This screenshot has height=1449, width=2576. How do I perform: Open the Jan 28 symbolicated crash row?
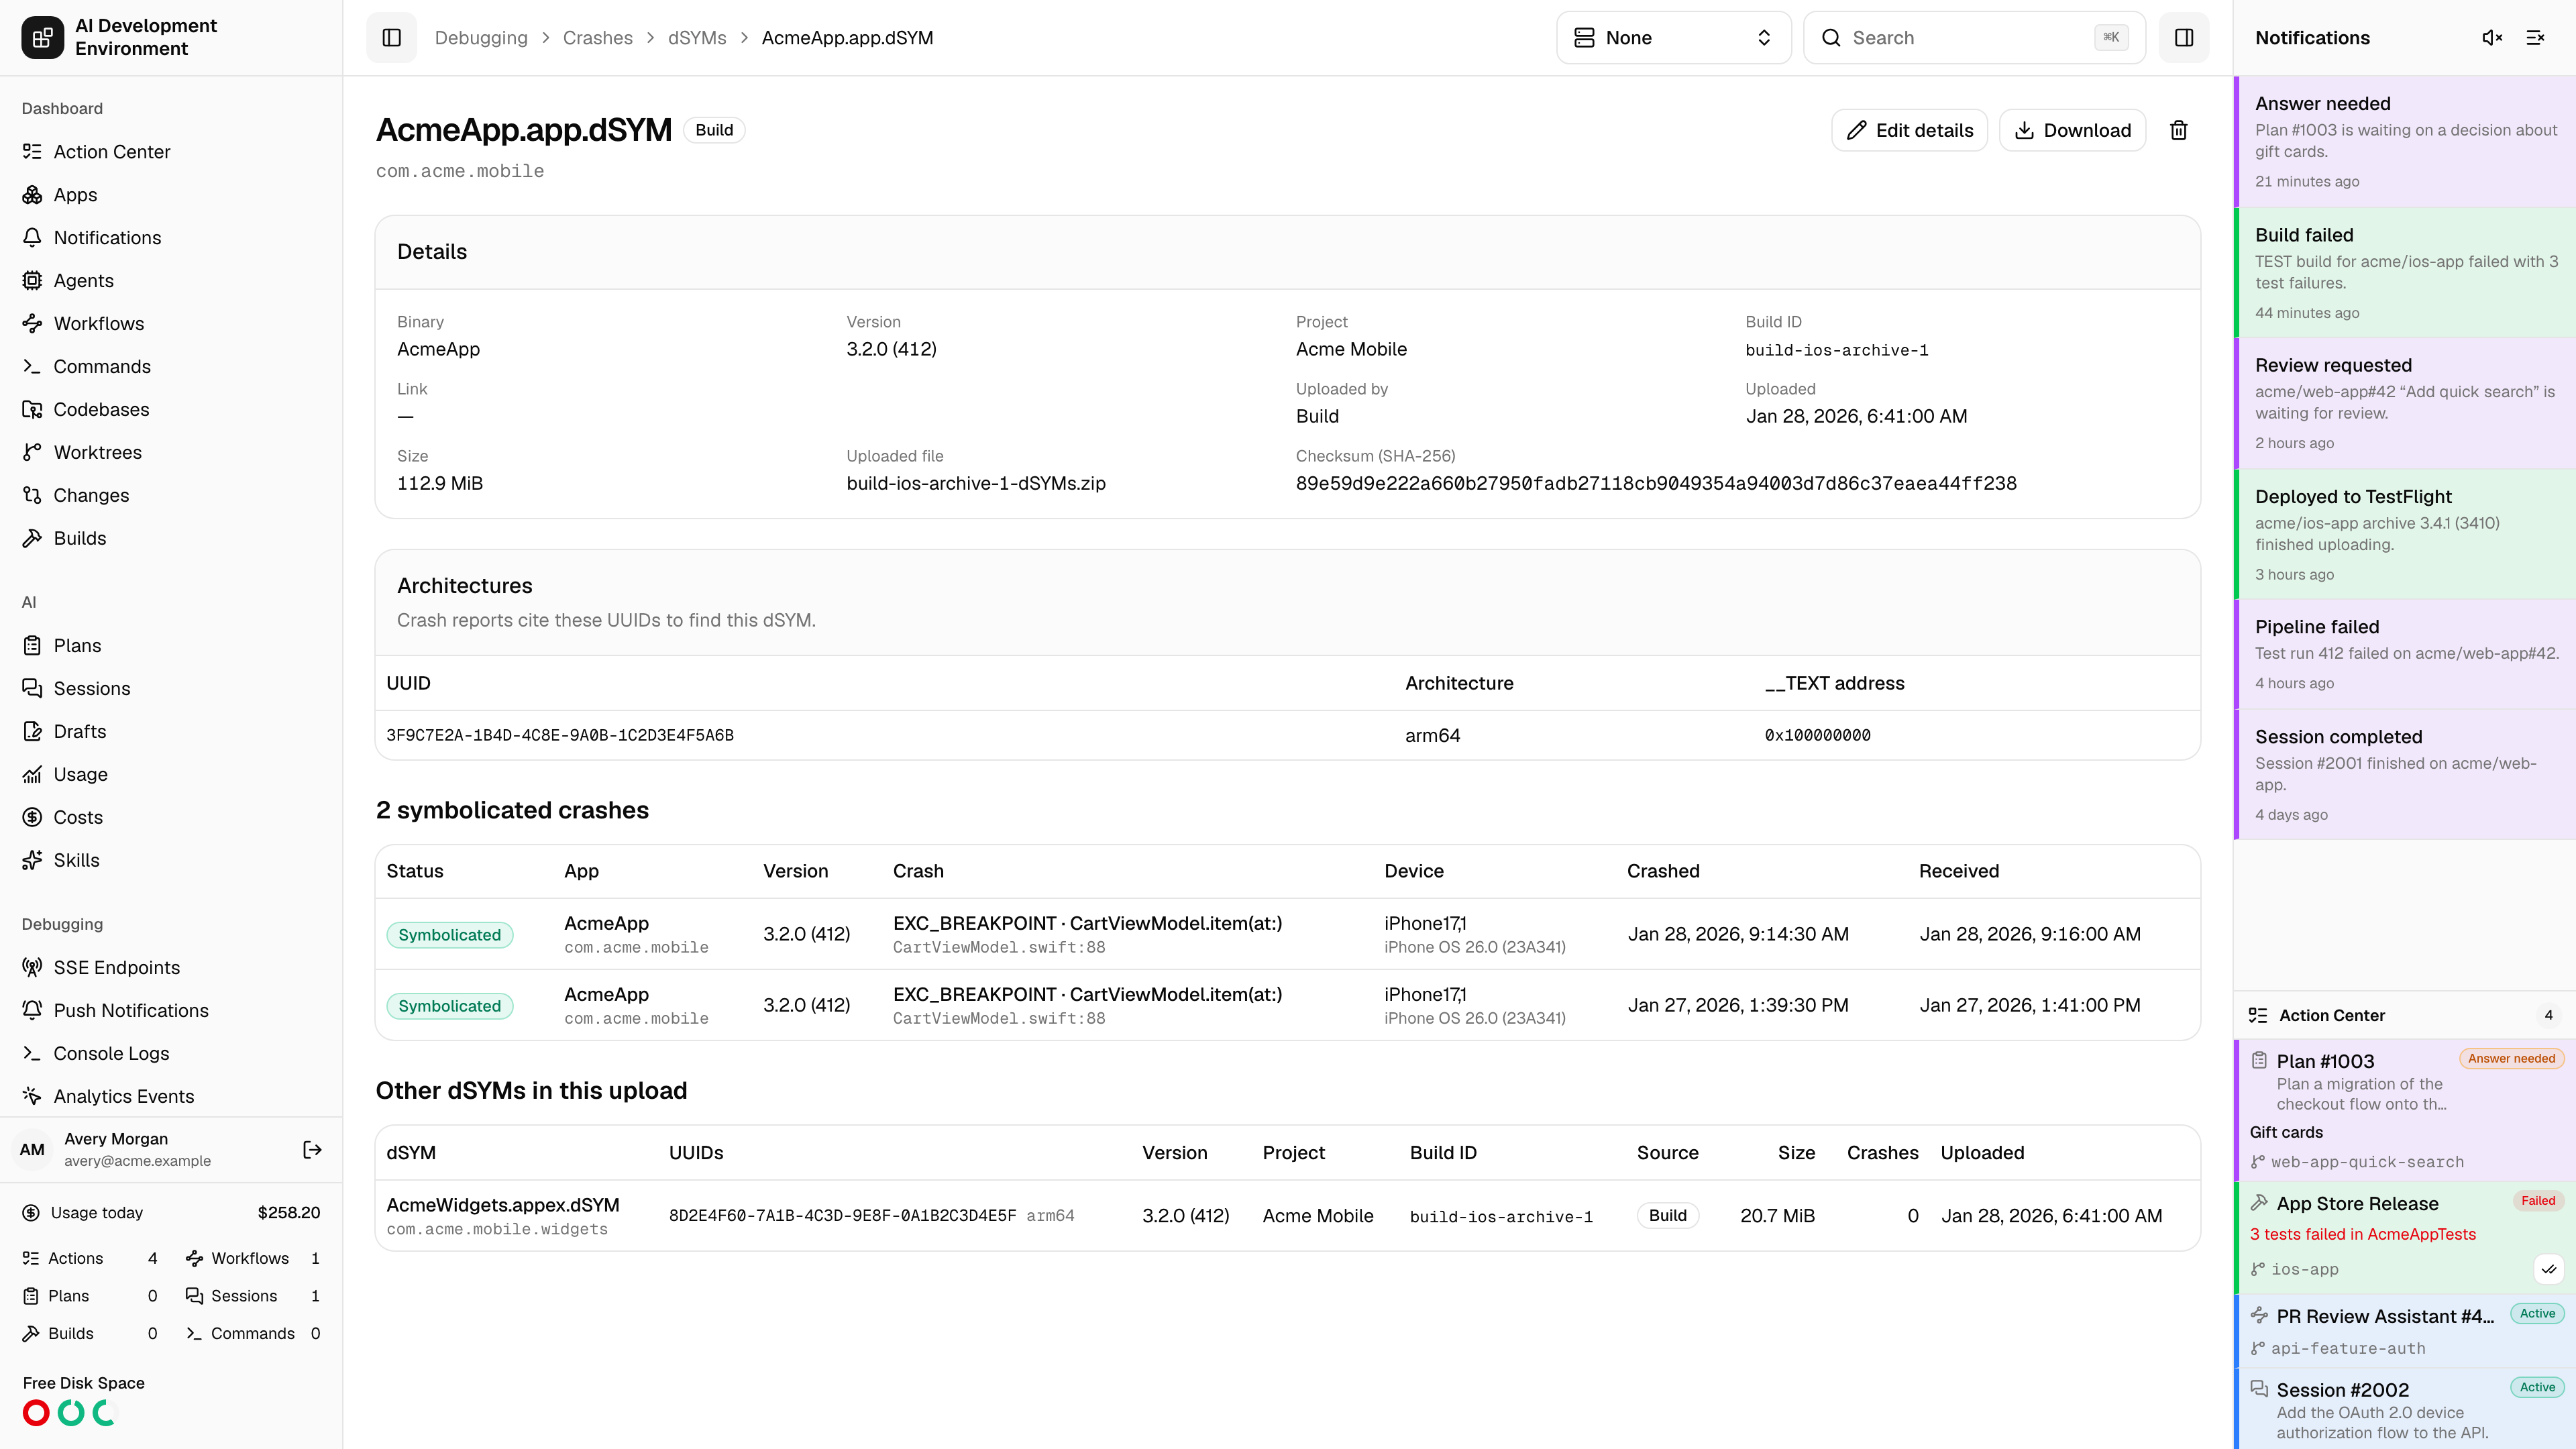[1287, 934]
